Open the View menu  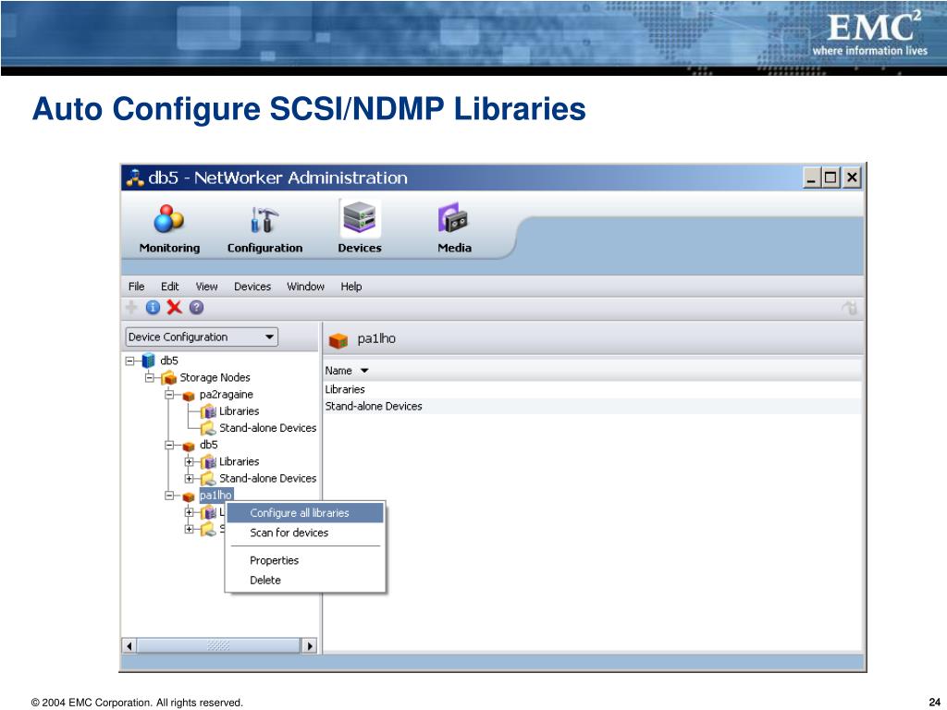point(206,287)
